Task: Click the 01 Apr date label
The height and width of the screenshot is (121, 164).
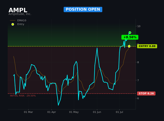Action: click(51, 112)
